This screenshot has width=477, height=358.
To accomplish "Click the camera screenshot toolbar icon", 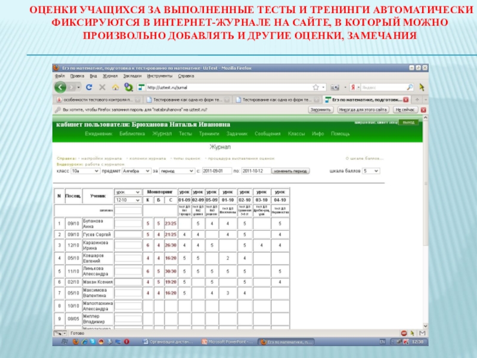I will click(x=334, y=87).
